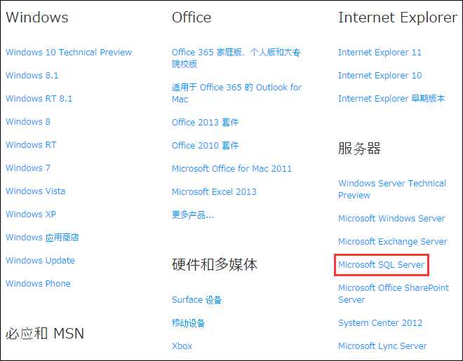Open the Surface 设备 link
This screenshot has height=361, width=463.
pyautogui.click(x=196, y=299)
